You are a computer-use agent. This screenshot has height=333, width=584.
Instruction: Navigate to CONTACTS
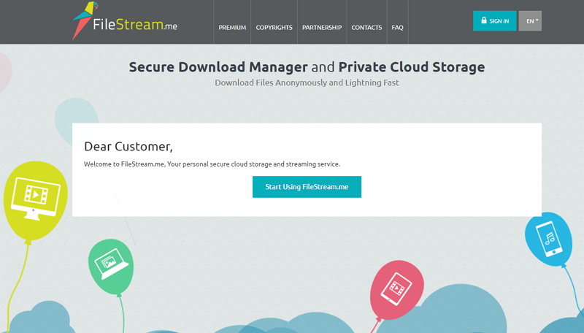coord(366,28)
